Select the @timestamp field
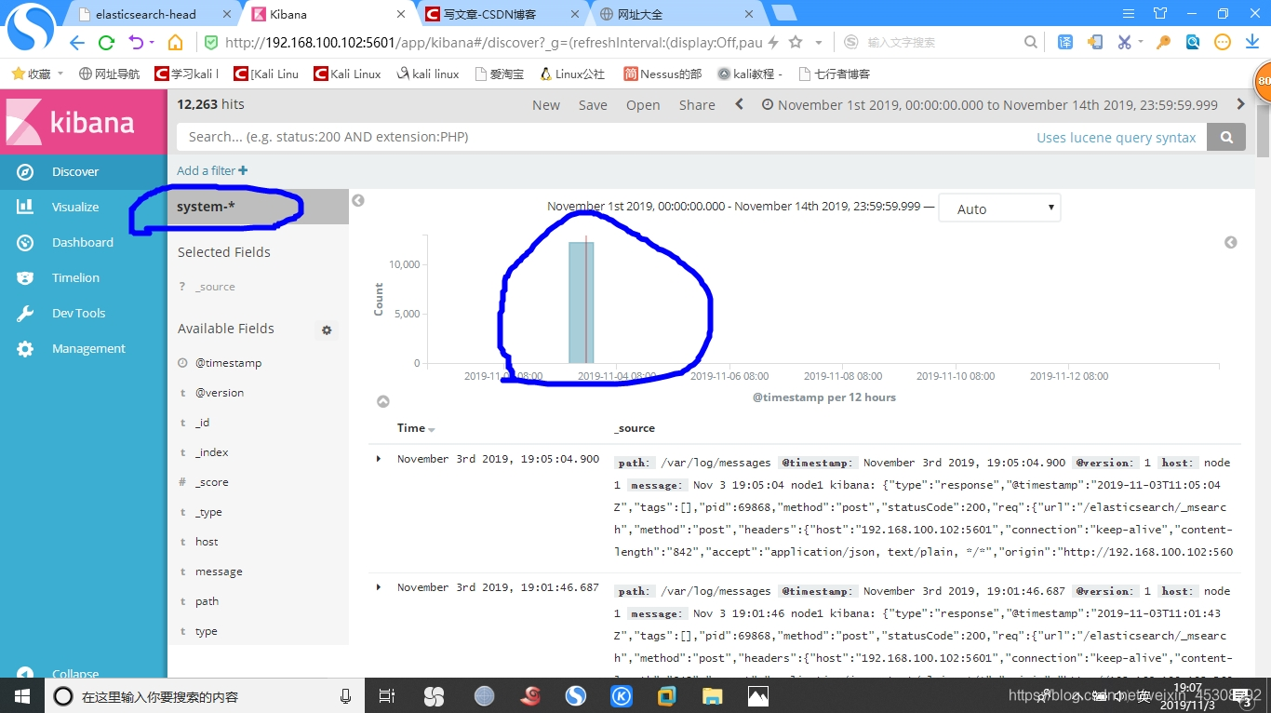 coord(228,363)
